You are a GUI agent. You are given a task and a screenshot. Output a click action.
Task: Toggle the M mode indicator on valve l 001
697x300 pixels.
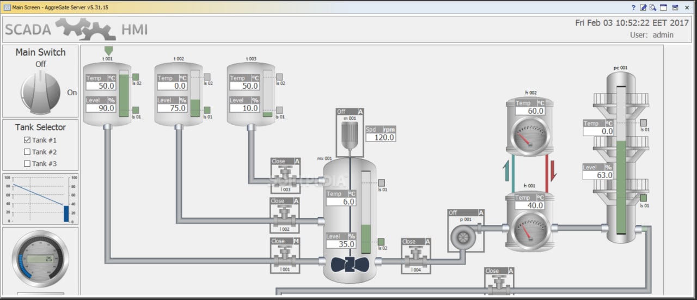coord(297,241)
